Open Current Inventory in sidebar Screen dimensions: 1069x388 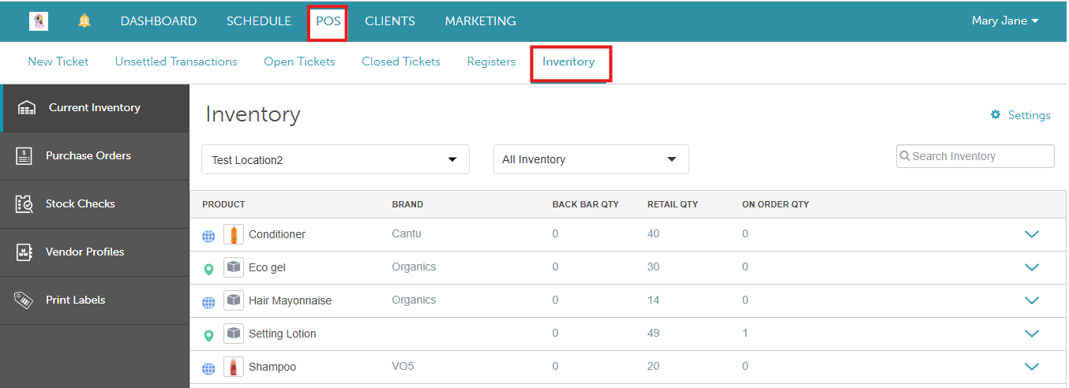(x=95, y=108)
